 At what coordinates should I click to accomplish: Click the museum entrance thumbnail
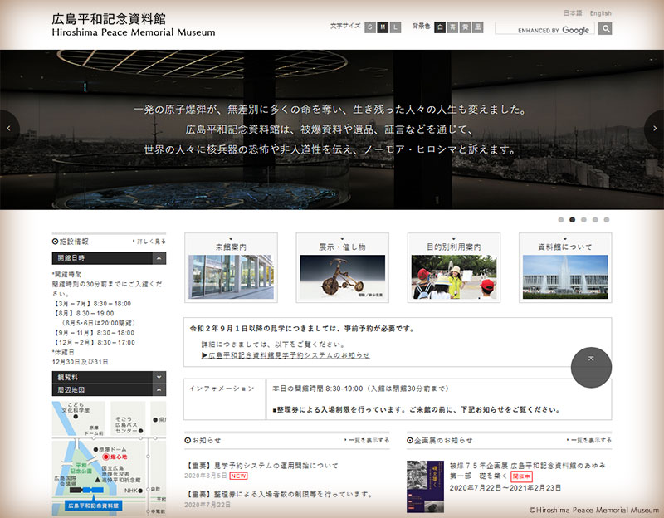point(231,276)
